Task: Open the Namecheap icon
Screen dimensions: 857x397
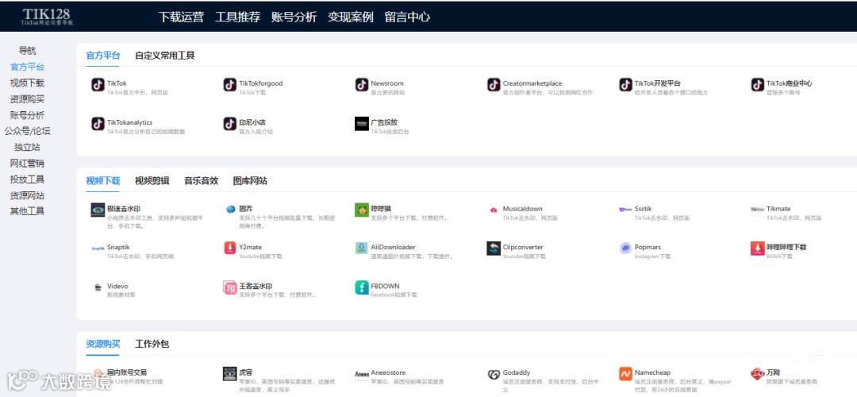Action: [625, 373]
